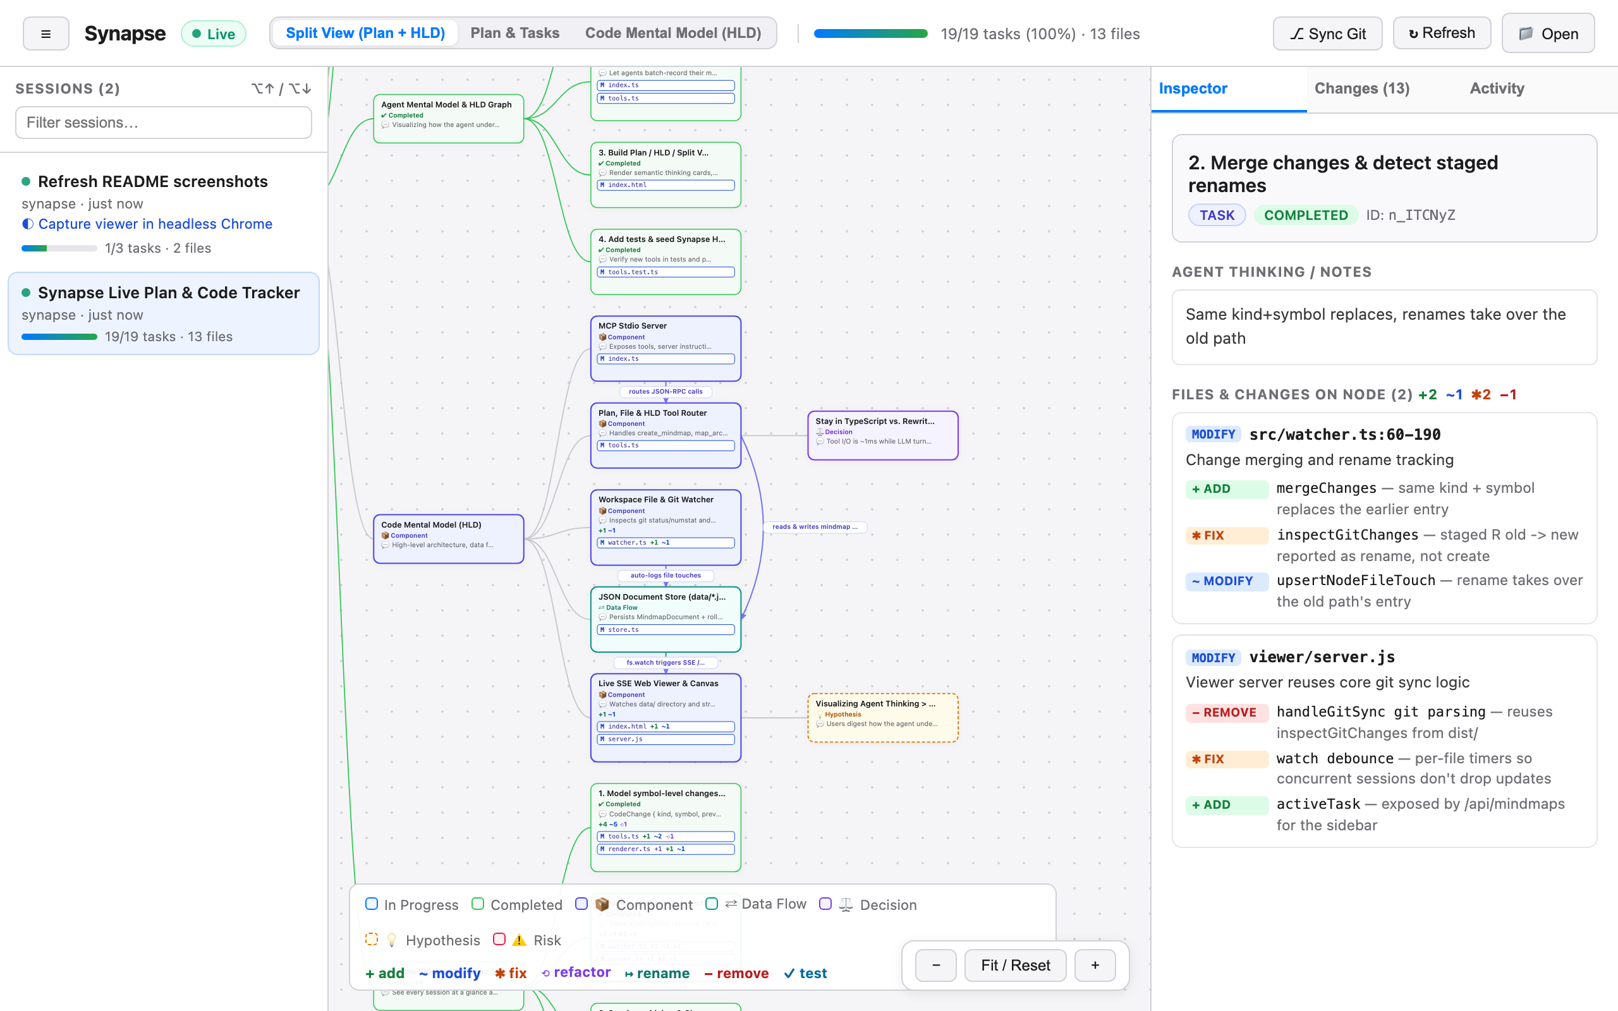
Task: Select Synapse Live Plan & Code Tracker session
Action: [x=163, y=313]
